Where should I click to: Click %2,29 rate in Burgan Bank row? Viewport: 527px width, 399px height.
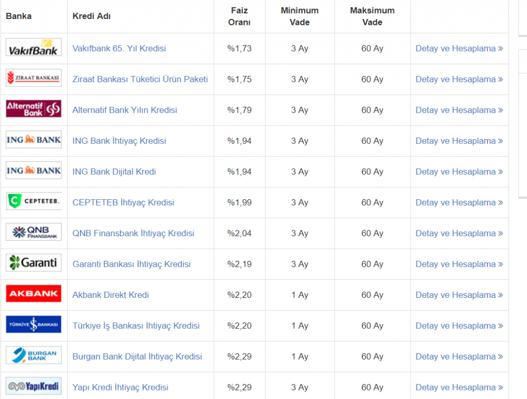(x=239, y=357)
